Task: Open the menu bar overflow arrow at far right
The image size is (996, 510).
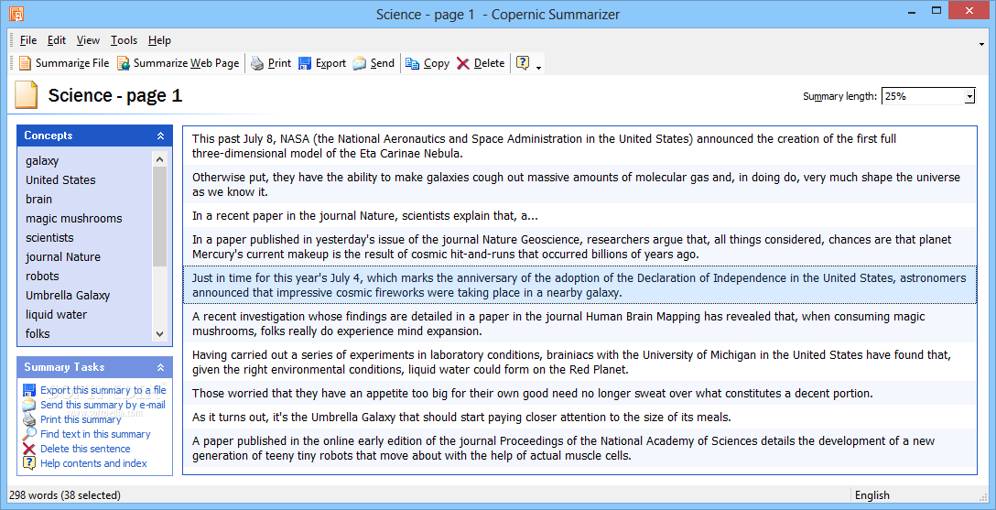Action: 981,45
